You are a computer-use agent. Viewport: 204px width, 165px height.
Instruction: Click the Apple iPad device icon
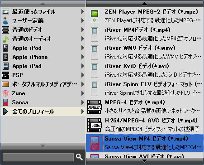click(x=5, y=66)
